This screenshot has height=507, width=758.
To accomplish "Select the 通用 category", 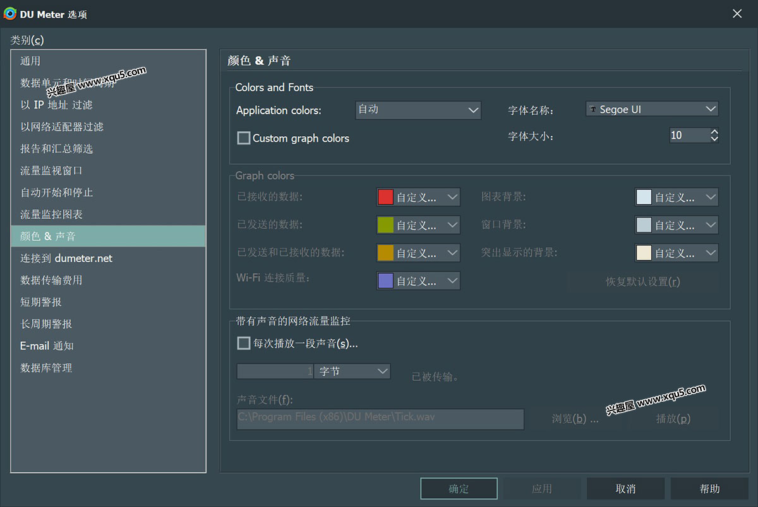I will (x=108, y=61).
